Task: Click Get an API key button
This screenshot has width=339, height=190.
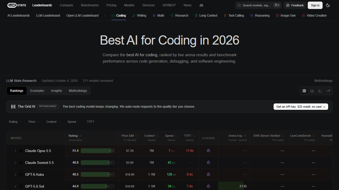Action: tap(301, 107)
